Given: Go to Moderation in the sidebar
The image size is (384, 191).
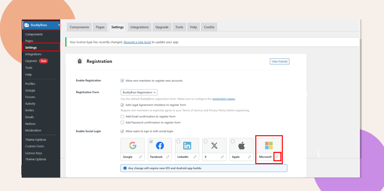Looking at the screenshot, I should coord(33,130).
